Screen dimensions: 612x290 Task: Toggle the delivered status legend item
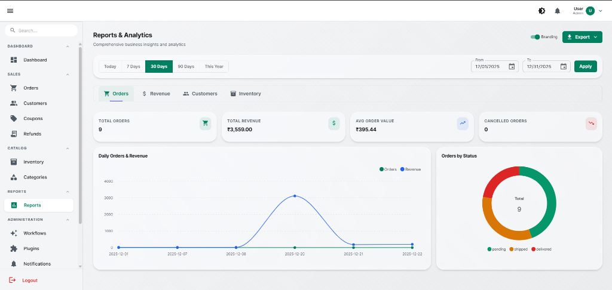coord(541,249)
